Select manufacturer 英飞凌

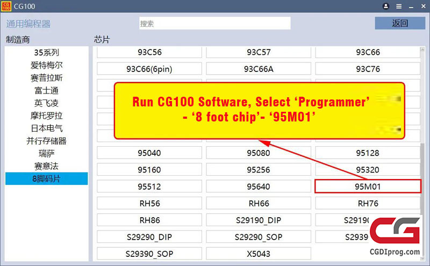[x=46, y=103]
